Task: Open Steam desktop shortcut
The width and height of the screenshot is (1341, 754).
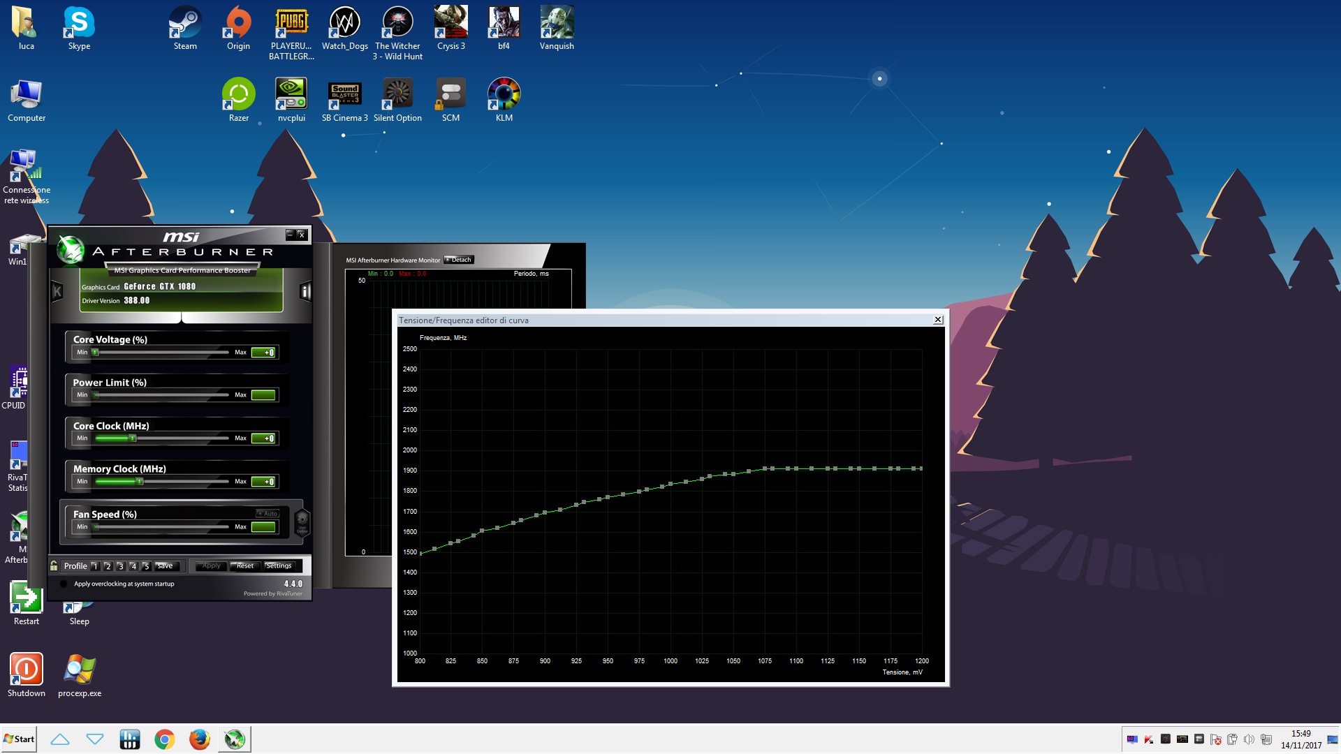Action: pos(185,29)
